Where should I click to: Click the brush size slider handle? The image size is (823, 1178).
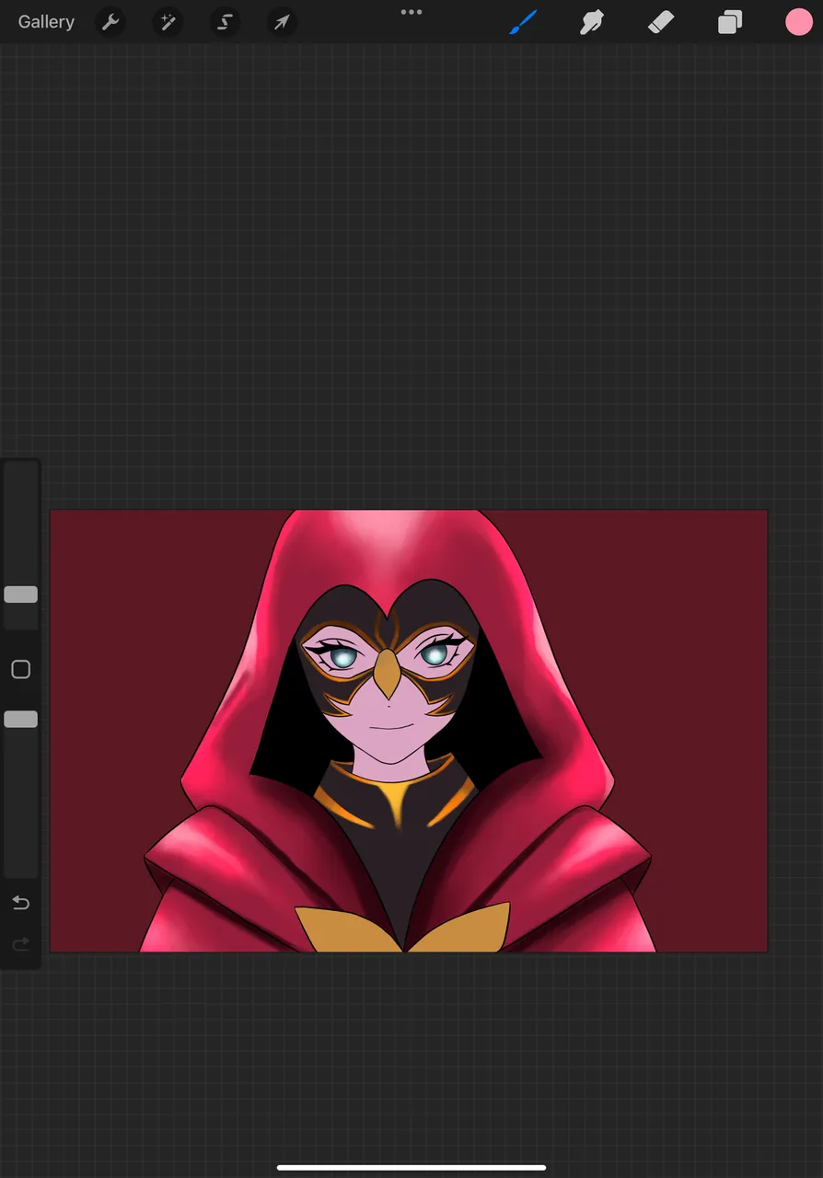coord(20,595)
